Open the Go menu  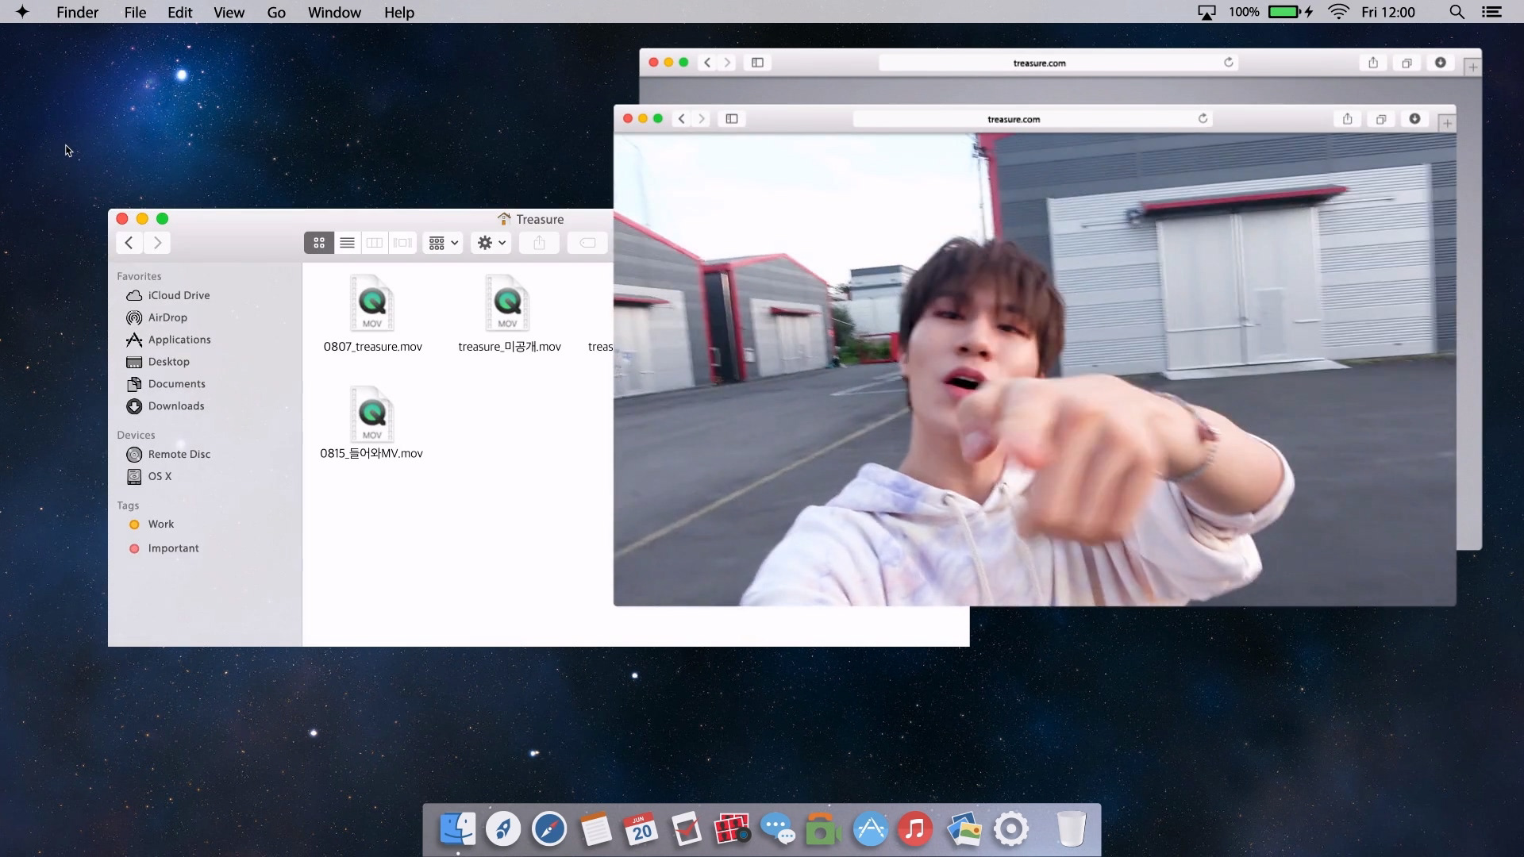point(276,12)
